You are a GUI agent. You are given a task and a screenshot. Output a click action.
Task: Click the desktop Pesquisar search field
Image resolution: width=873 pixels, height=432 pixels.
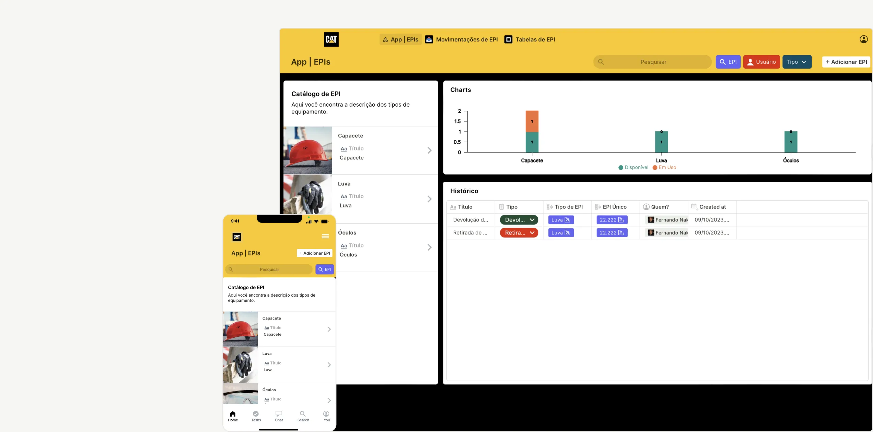click(x=653, y=62)
